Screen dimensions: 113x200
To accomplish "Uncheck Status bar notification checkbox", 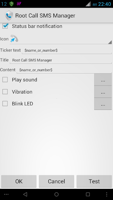I will click(5, 26).
